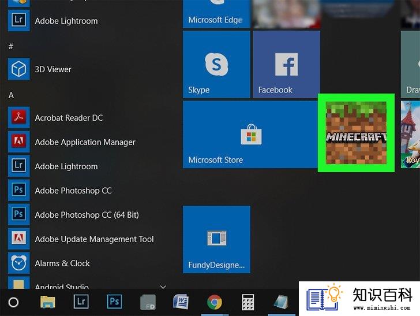The height and width of the screenshot is (316, 420).
Task: Open Adobe Lightroom under section A
Action: point(54,166)
